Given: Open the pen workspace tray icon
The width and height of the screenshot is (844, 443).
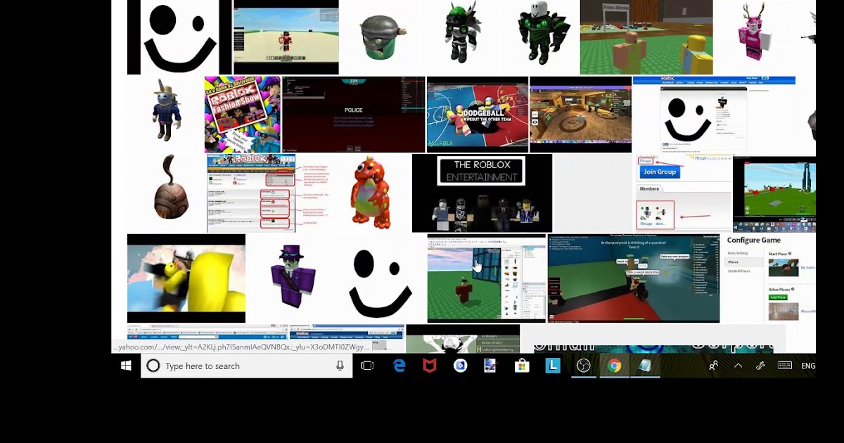Looking at the screenshot, I should (x=760, y=366).
